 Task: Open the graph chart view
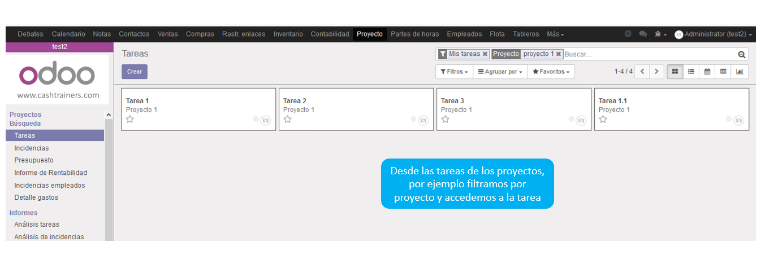tap(740, 72)
